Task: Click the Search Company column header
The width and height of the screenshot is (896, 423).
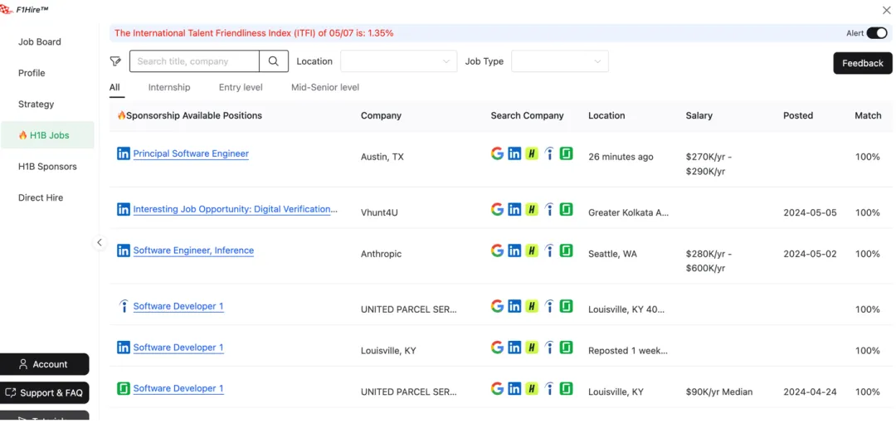Action: pyautogui.click(x=527, y=115)
